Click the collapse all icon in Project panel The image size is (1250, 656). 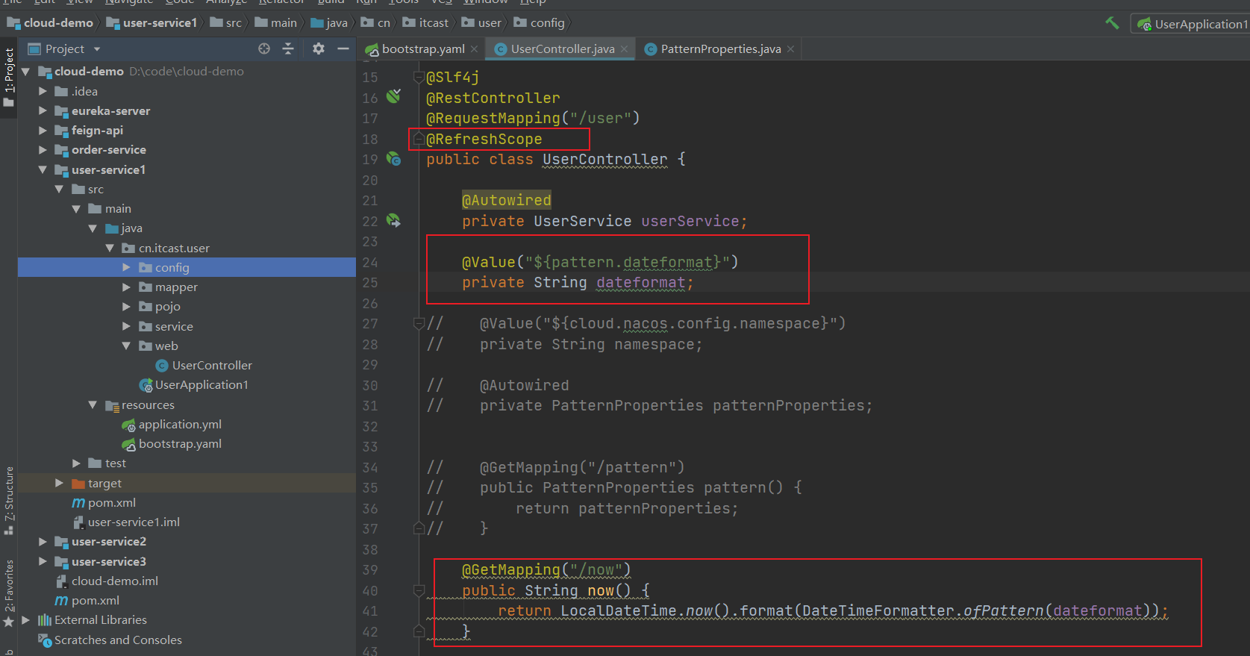[x=288, y=49]
